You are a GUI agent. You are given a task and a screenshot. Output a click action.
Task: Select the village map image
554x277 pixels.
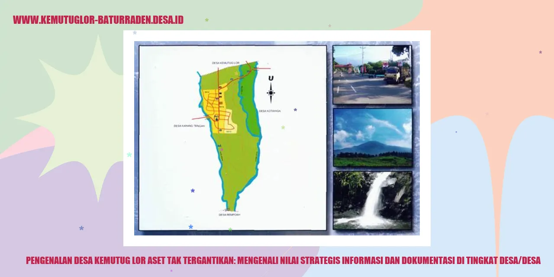pyautogui.click(x=233, y=138)
